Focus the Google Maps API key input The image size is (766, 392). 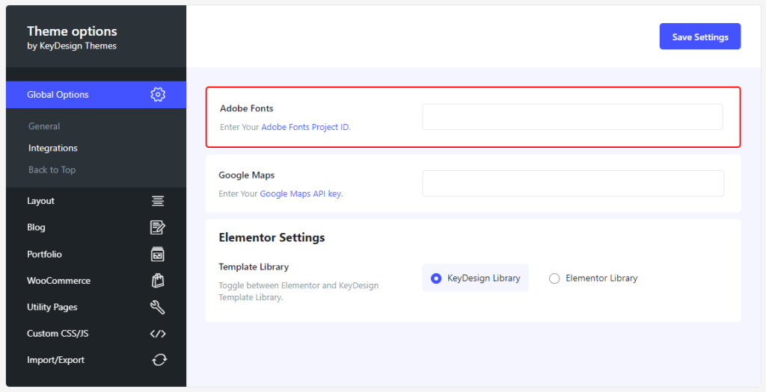pyautogui.click(x=573, y=184)
